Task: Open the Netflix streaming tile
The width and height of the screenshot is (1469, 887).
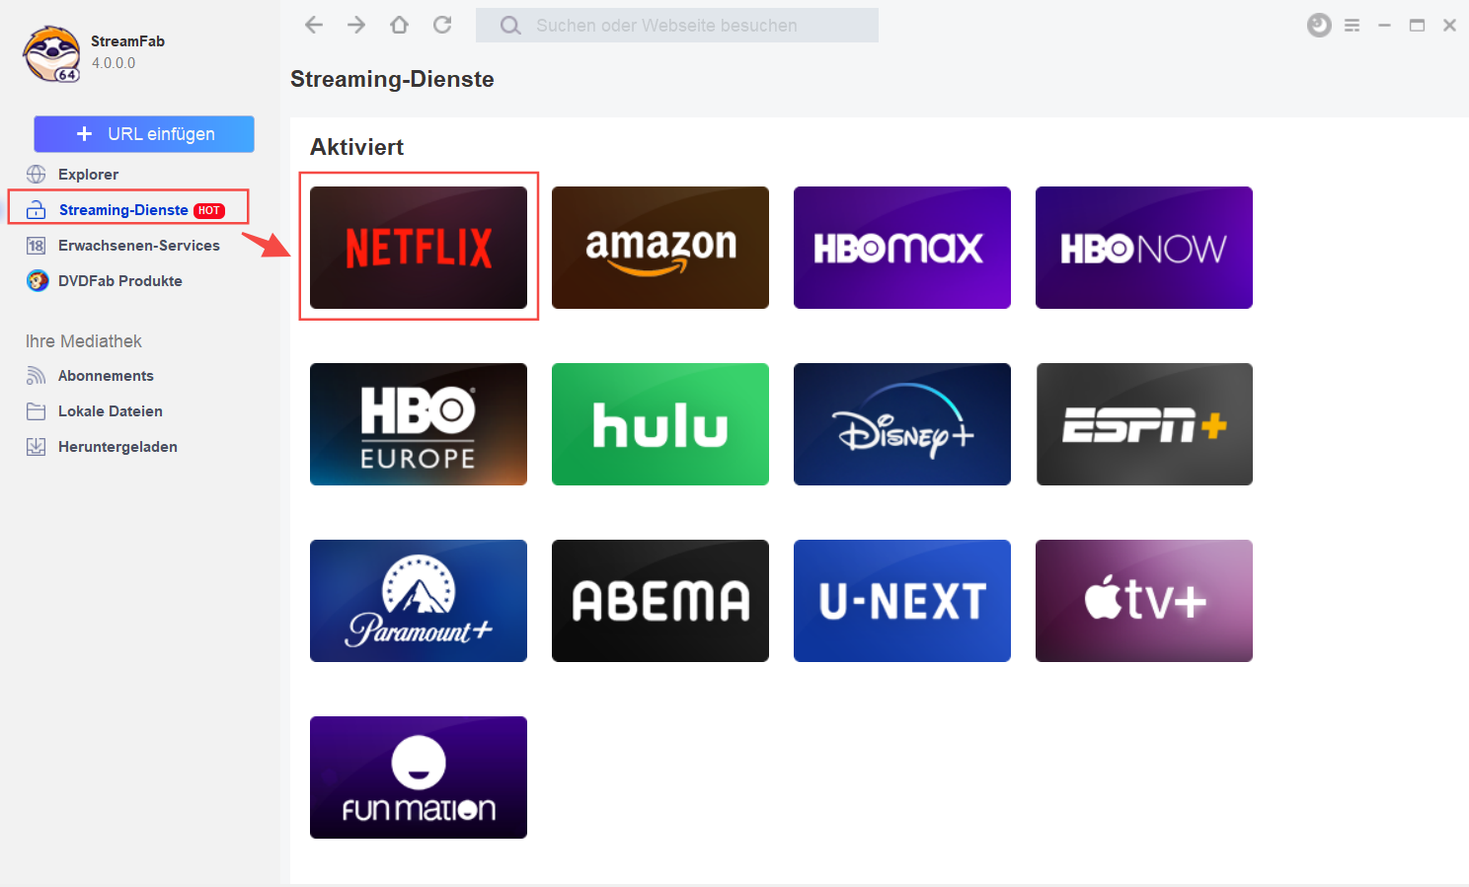Action: [x=419, y=248]
